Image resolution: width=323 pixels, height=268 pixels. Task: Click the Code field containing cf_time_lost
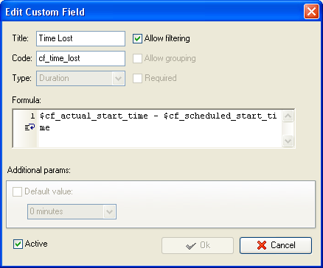[80, 58]
